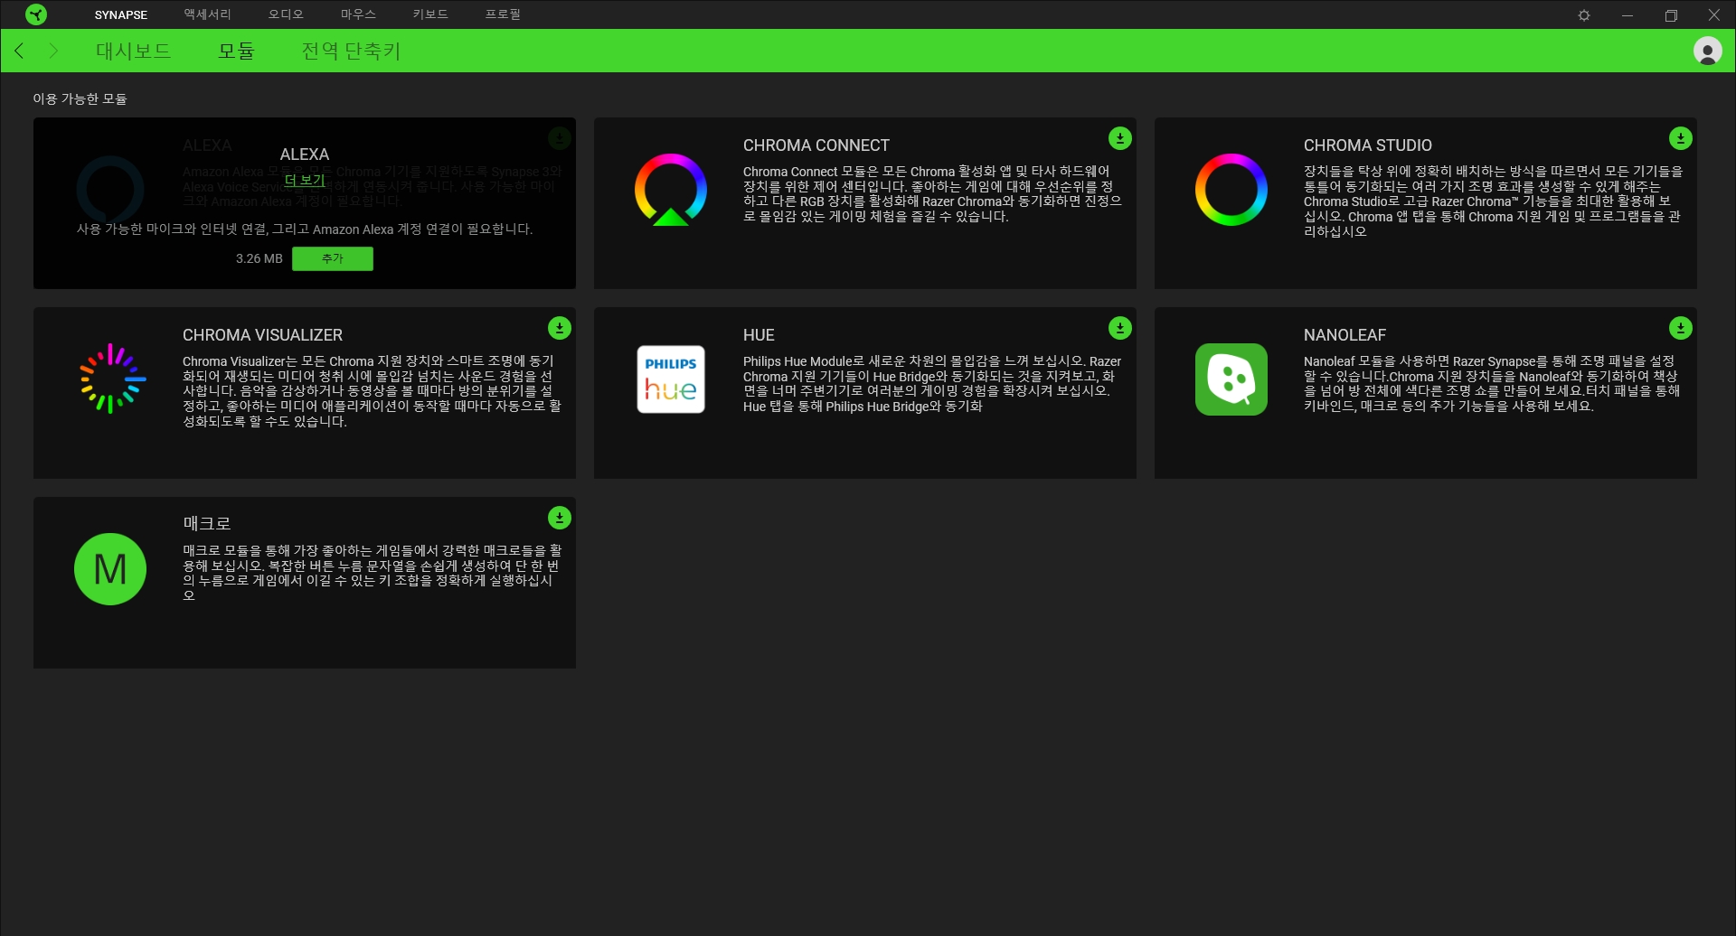Click the Chroma Connect rainbow logo
1736x936 pixels.
[671, 190]
